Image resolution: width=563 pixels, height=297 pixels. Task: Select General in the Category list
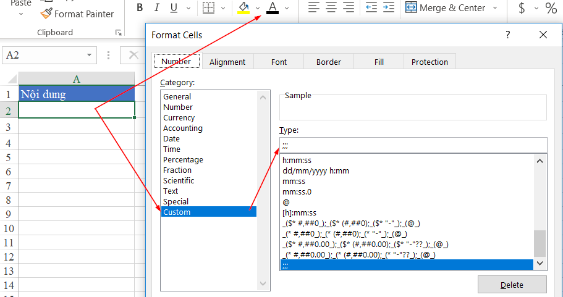pyautogui.click(x=209, y=96)
